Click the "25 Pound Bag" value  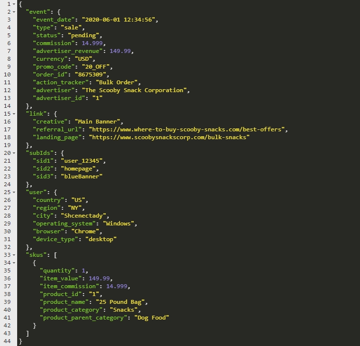tap(120, 302)
